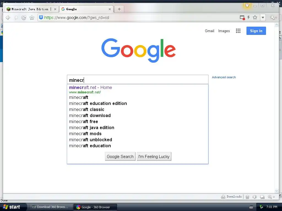Select the minecraft.net - Home suggestion
The width and height of the screenshot is (282, 211).
coord(138,90)
